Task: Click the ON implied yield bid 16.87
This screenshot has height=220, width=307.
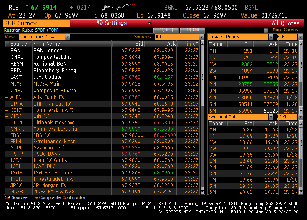Action: (x=246, y=130)
